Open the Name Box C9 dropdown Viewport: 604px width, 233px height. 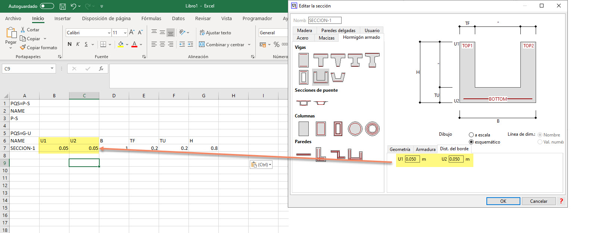(52, 69)
